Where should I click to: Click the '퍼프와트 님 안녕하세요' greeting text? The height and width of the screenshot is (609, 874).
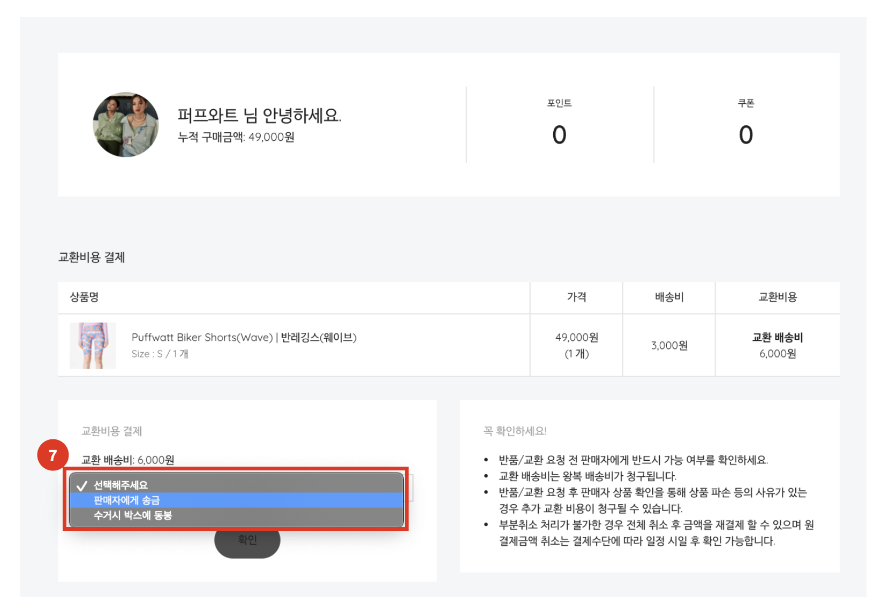259,115
